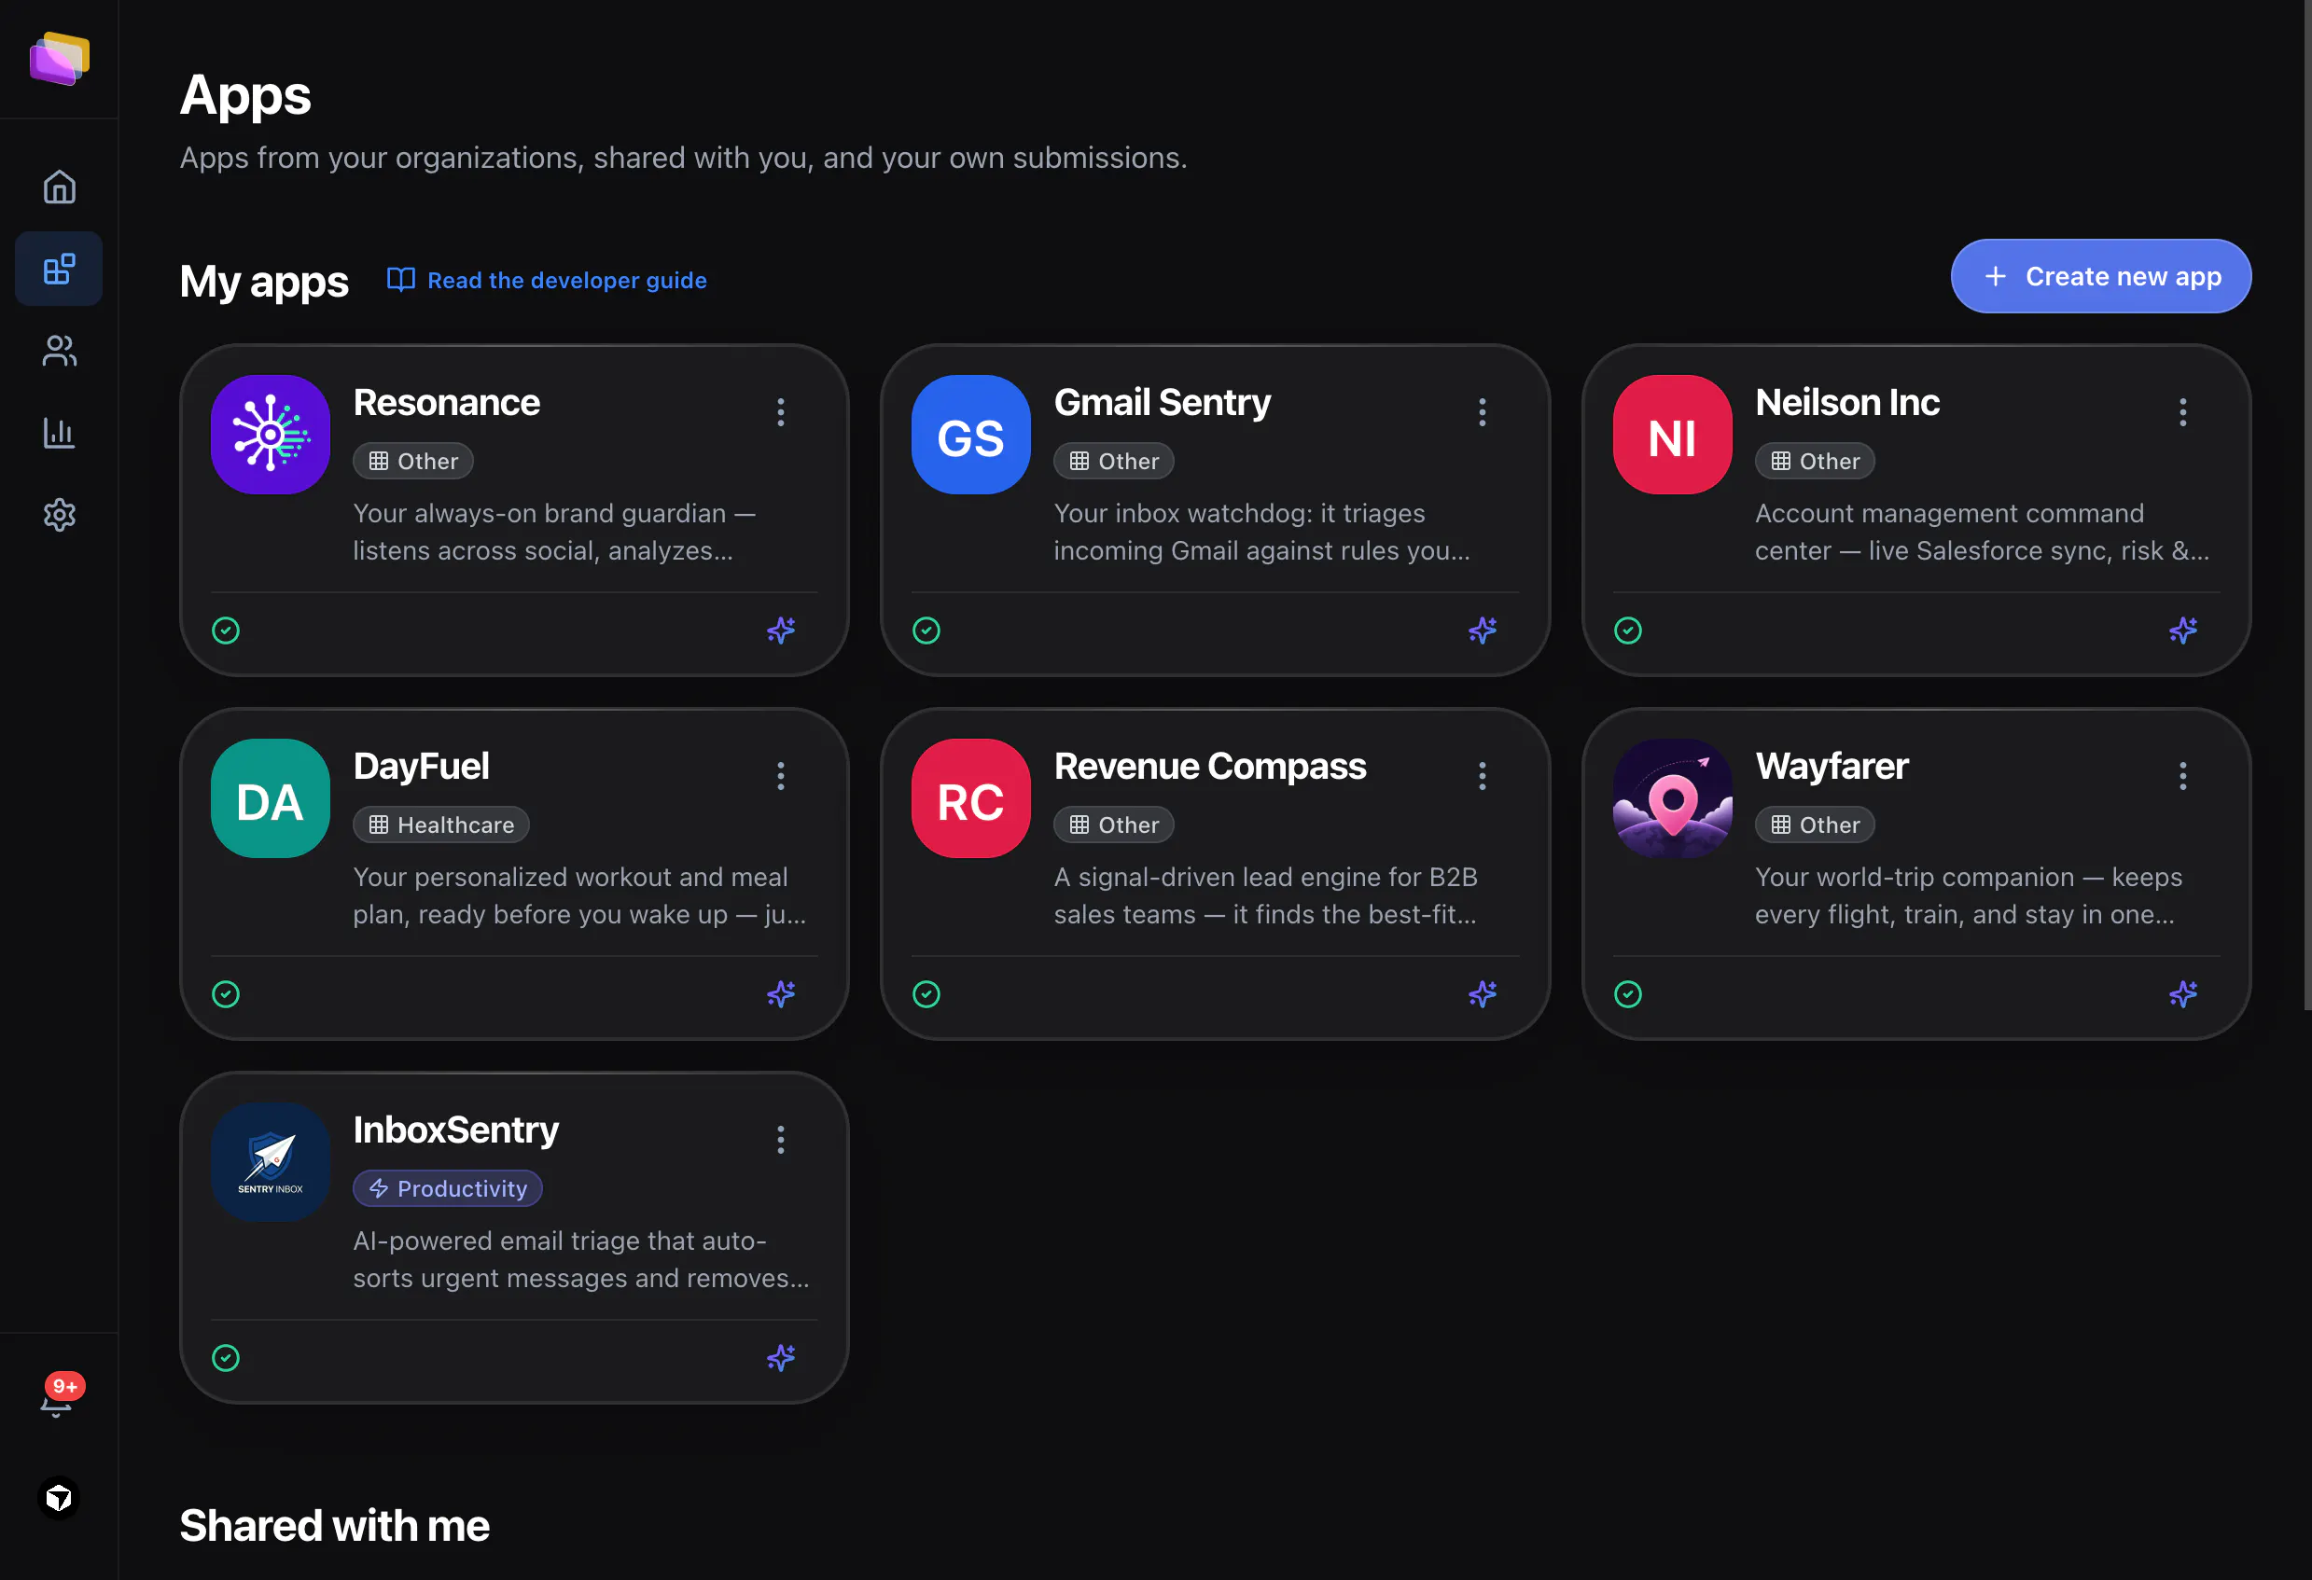Screen dimensions: 2312x1580
Task: Click the sparkle icon on Wayfarer card
Action: coord(2182,994)
